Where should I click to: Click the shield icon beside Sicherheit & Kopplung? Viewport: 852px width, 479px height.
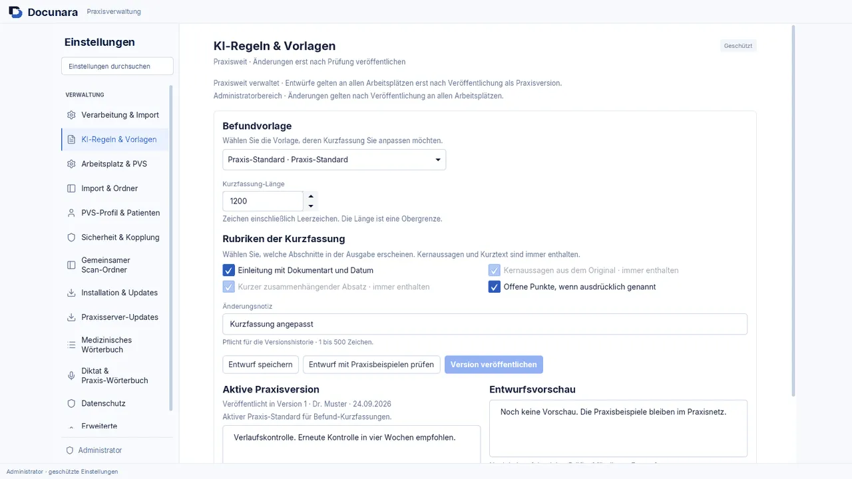(71, 238)
